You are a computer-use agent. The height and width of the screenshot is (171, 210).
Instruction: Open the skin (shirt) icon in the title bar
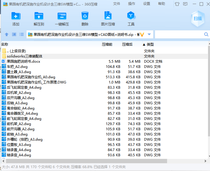click(177, 4)
